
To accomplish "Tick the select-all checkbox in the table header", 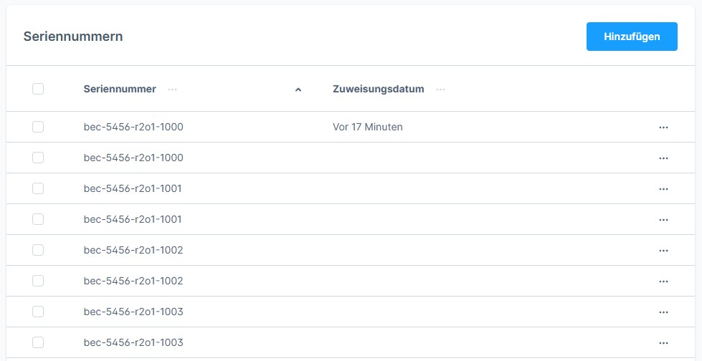I will point(38,89).
